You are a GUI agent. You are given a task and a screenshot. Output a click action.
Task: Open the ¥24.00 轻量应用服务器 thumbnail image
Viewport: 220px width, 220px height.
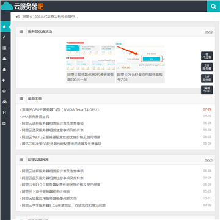[x=141, y=56]
